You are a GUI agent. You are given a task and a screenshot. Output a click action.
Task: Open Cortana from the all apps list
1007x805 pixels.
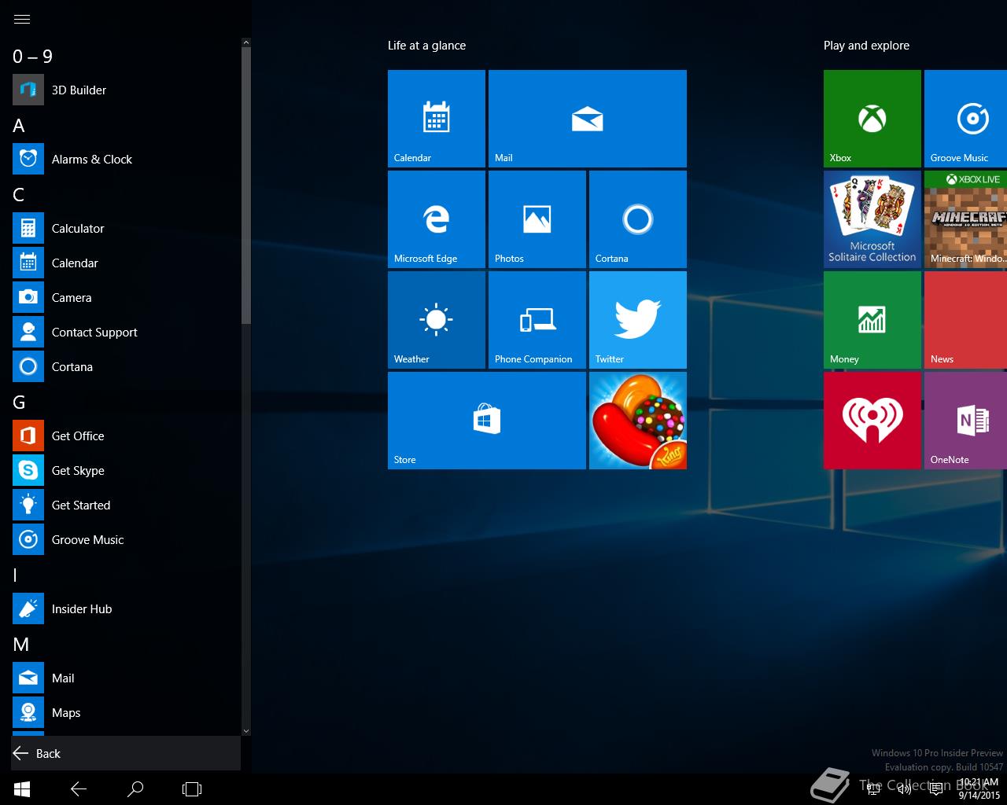pos(126,366)
